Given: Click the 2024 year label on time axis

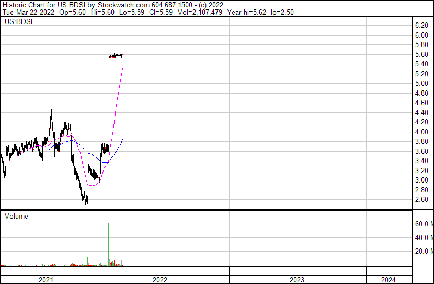Looking at the screenshot, I should (x=389, y=280).
